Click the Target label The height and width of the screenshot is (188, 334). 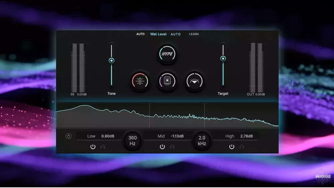click(223, 93)
